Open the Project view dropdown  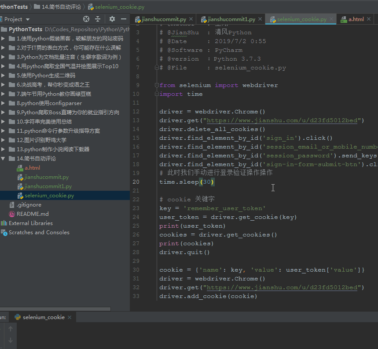coord(28,19)
